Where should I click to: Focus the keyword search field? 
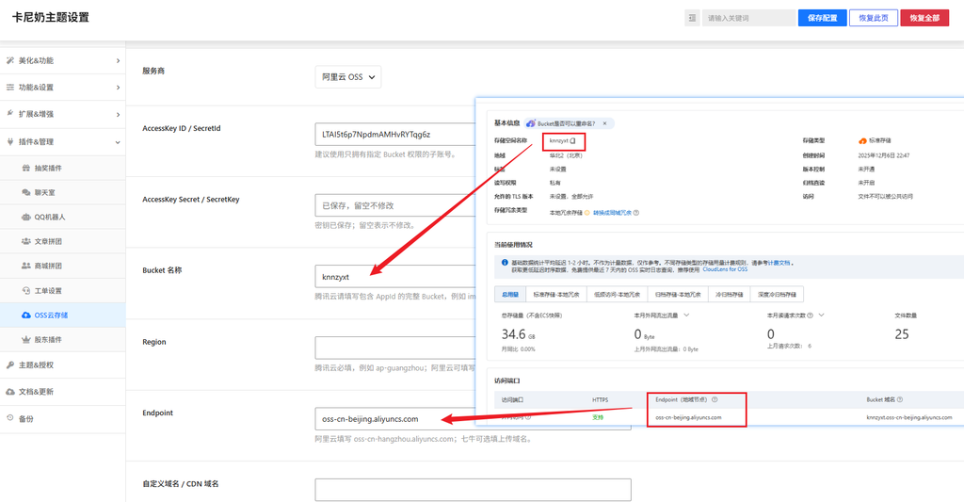748,18
